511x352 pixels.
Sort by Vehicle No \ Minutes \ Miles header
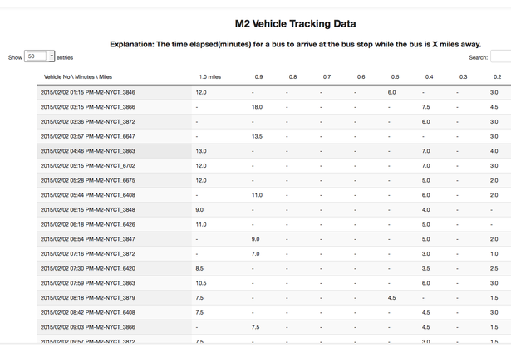pos(78,77)
